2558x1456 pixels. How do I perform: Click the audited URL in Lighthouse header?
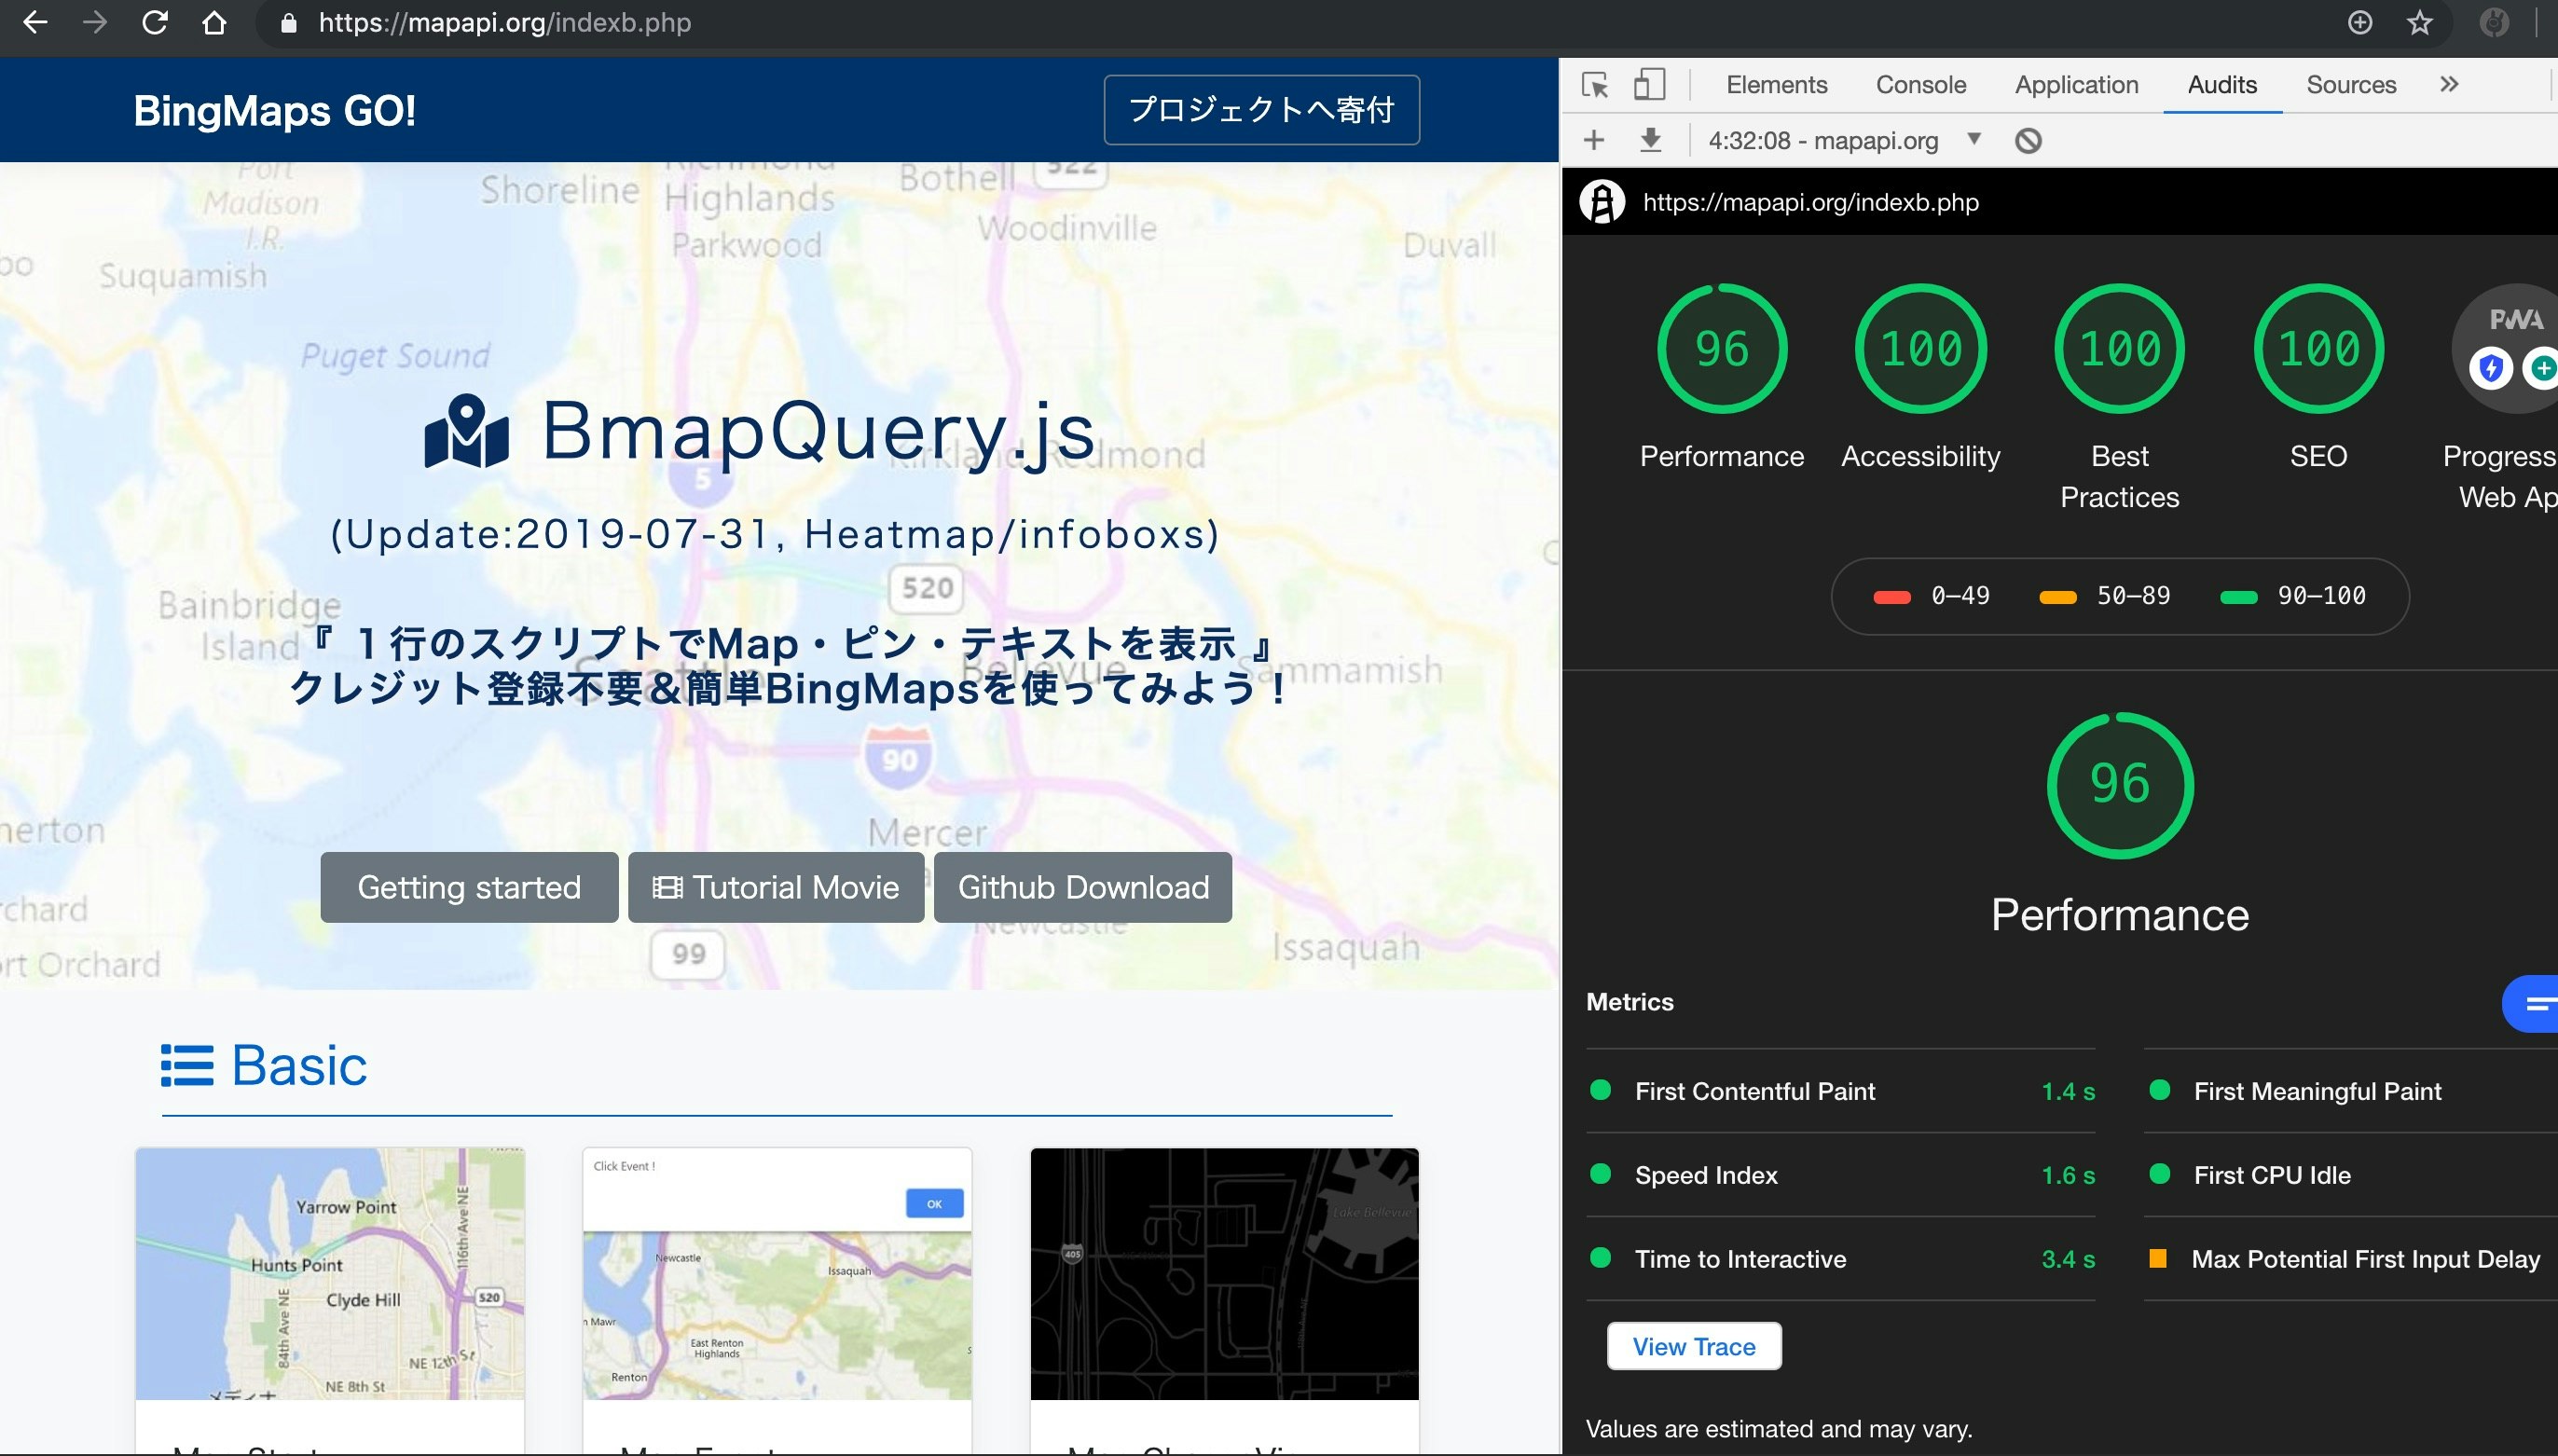pos(1811,202)
